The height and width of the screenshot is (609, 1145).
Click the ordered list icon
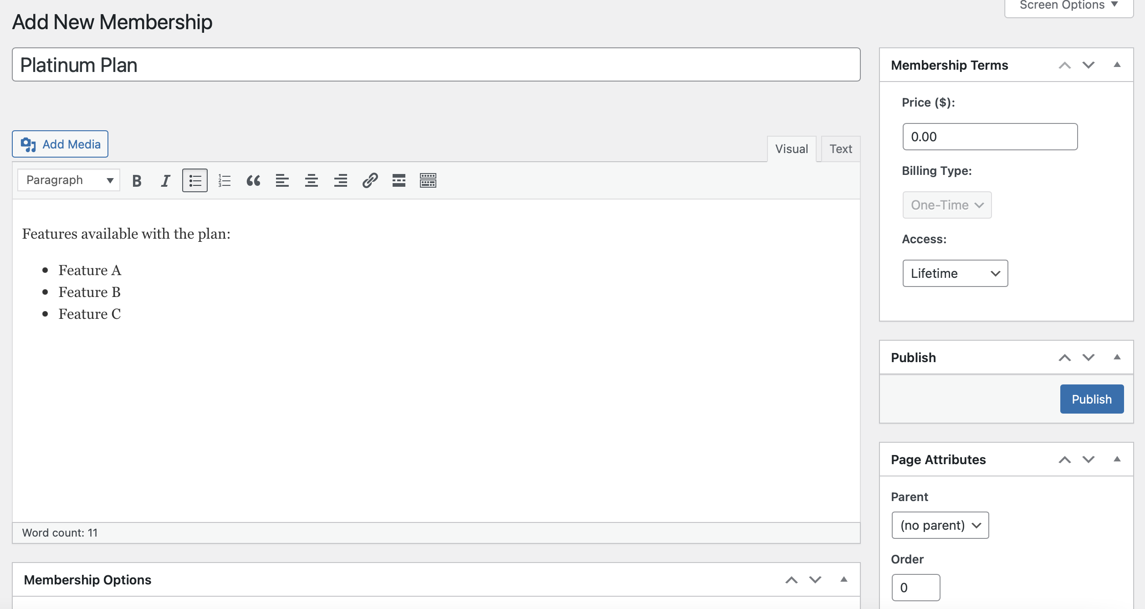(x=224, y=180)
